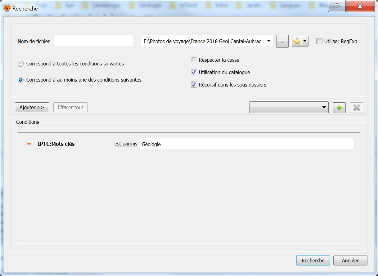Click the Nom de fichier input field

click(x=93, y=41)
